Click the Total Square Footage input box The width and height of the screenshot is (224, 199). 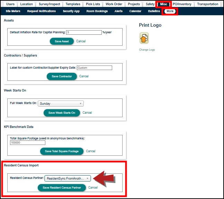pos(28,142)
